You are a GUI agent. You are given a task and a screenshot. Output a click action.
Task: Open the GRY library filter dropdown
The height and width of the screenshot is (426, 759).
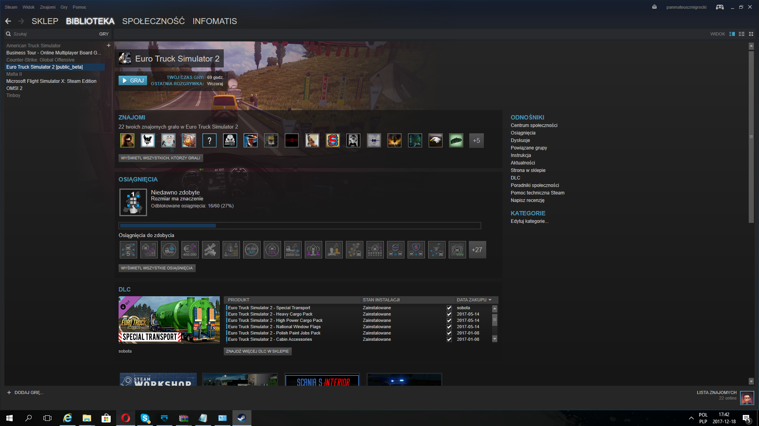click(104, 34)
